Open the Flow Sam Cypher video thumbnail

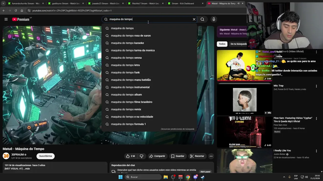[x=244, y=132]
